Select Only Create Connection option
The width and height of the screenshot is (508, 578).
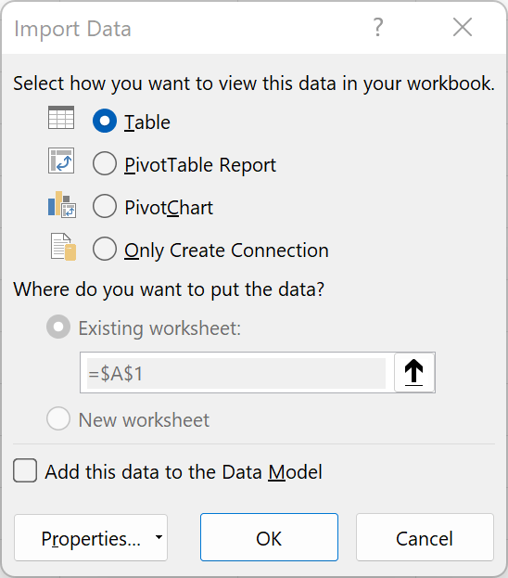105,249
